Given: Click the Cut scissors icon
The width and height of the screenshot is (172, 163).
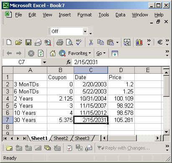Looking at the screenshot, I should [x=91, y=42].
